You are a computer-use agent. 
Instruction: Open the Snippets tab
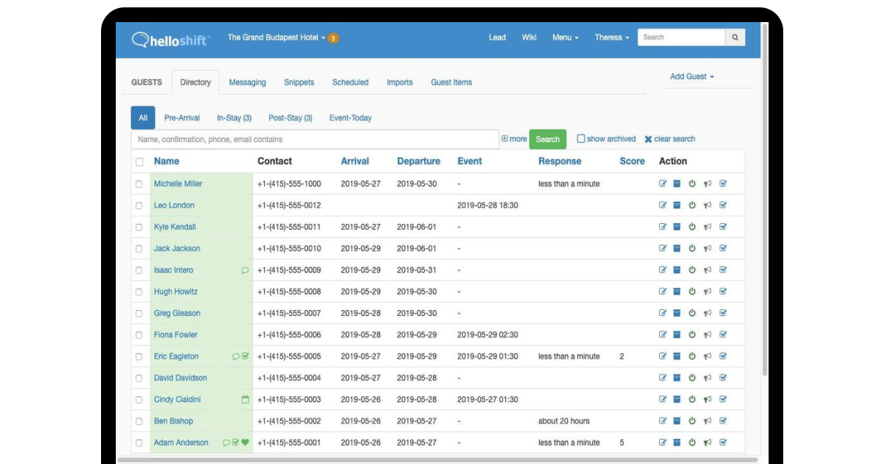pyautogui.click(x=299, y=82)
